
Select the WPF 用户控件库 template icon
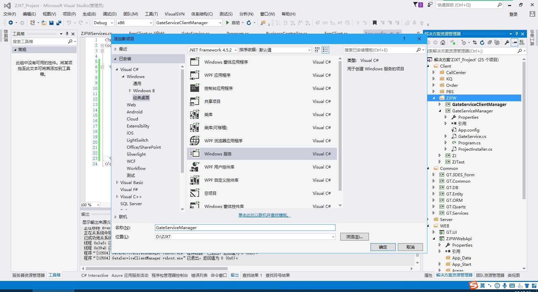[x=195, y=167]
